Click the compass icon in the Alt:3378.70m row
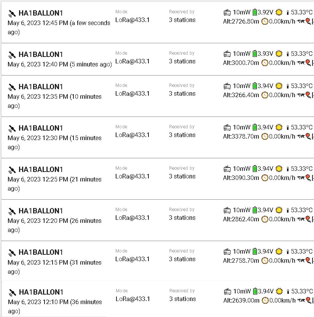 tap(265, 137)
